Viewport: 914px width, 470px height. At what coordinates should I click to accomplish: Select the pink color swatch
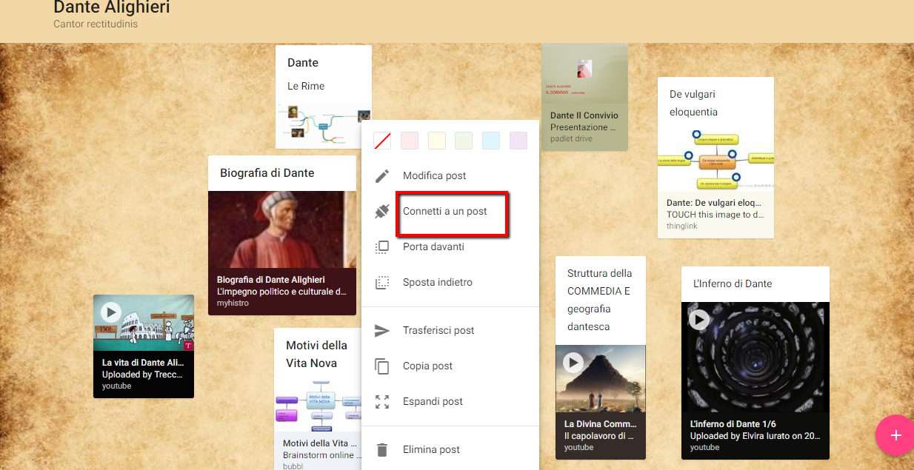pyautogui.click(x=410, y=141)
